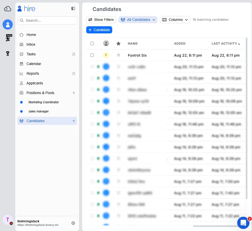Image resolution: width=252 pixels, height=231 pixels.
Task: Add candidate via plus beside Candidates sidebar item
Action: point(74,121)
